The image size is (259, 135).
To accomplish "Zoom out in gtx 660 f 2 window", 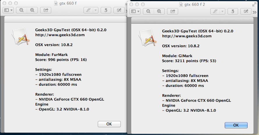I will click(148, 11).
